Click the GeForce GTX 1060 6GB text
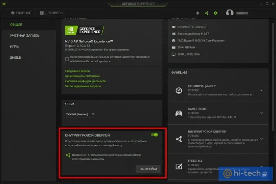Image resolution: width=276 pixels, height=184 pixels. (x=192, y=27)
